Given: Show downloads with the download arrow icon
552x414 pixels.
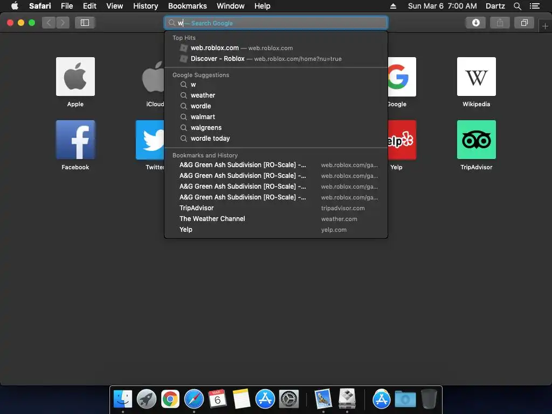Looking at the screenshot, I should tap(475, 23).
